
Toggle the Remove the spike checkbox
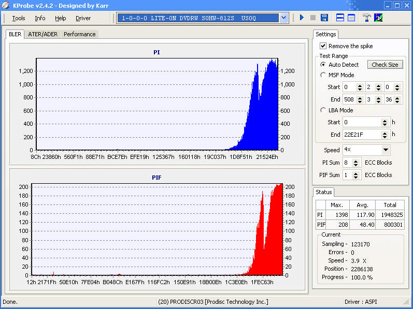pyautogui.click(x=323, y=46)
